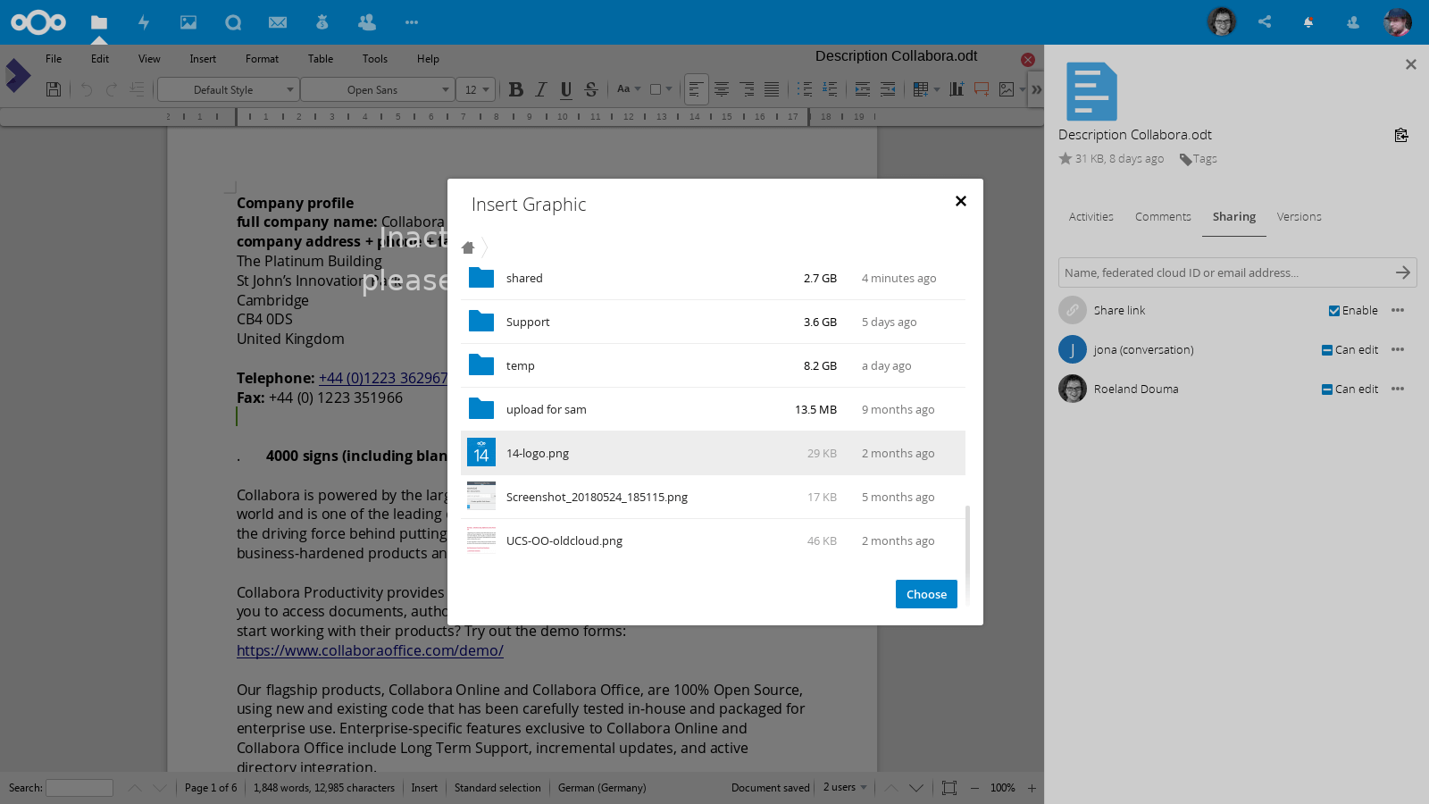
Task: Switch to the Activities tab
Action: (x=1091, y=217)
